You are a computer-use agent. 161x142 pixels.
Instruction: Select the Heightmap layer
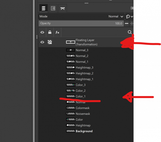pyautogui.click(x=86, y=125)
